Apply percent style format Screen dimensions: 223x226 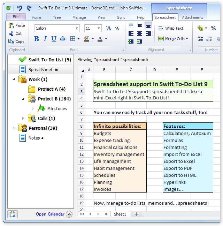[x=213, y=28]
